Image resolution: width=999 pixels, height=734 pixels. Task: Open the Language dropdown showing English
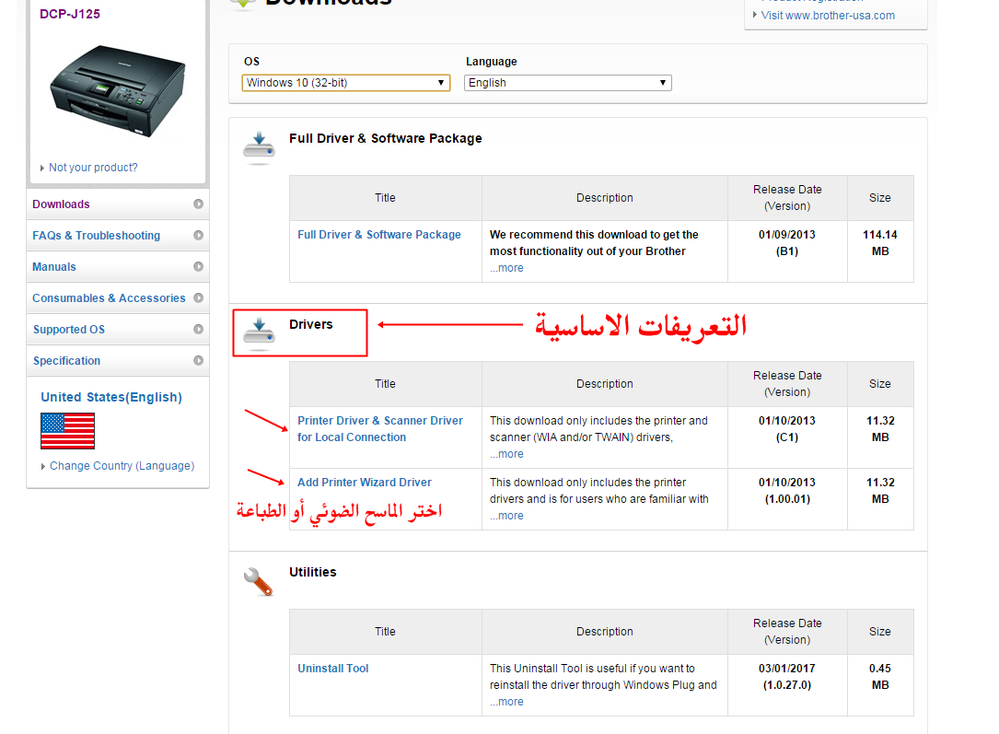pos(568,83)
